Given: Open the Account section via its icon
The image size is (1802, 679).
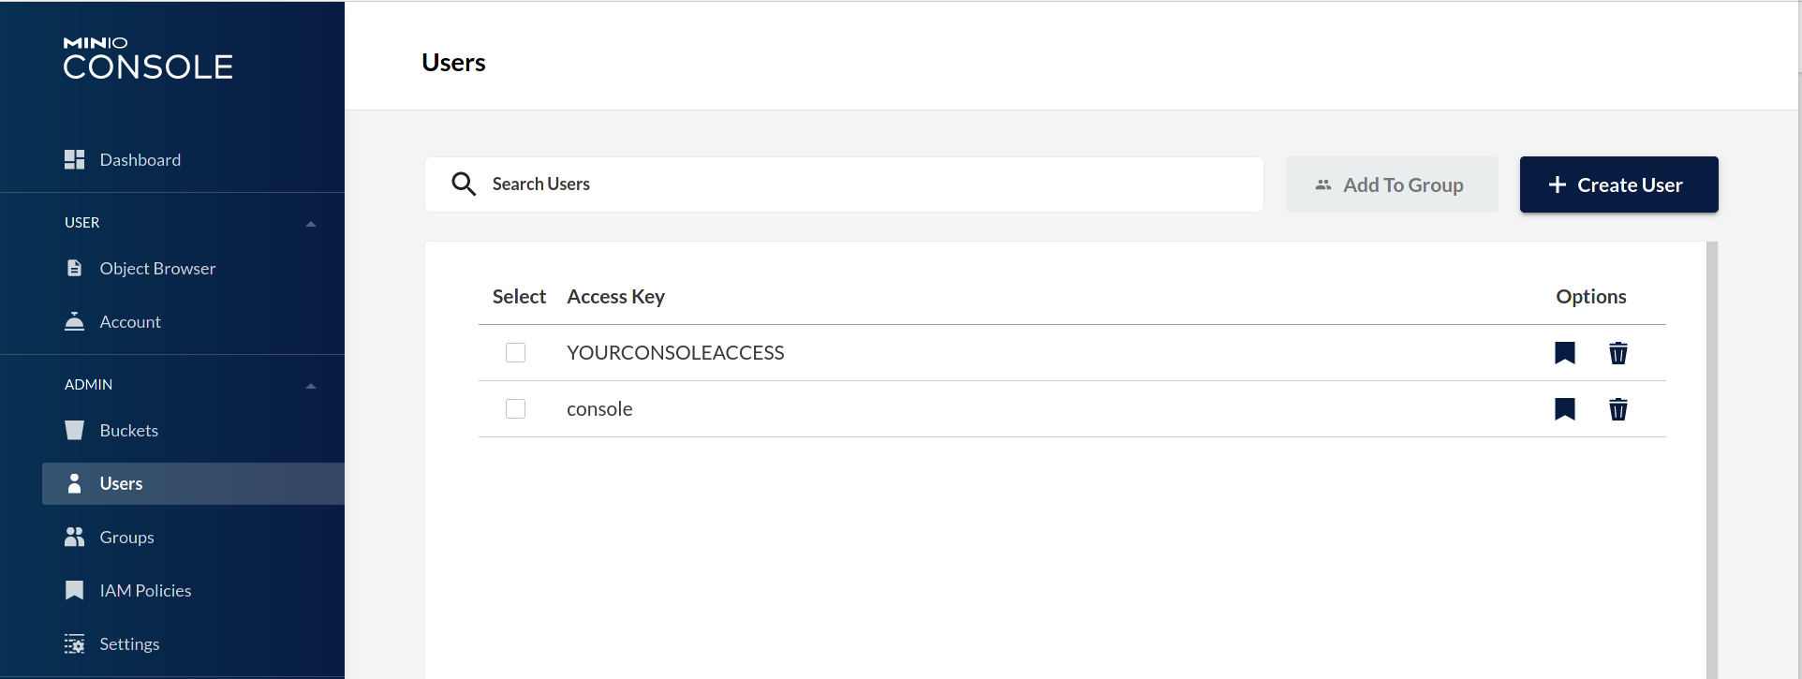Looking at the screenshot, I should point(75,321).
